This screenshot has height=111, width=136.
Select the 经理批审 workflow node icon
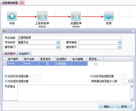click(x=76, y=17)
